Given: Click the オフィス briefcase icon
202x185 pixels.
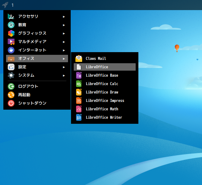Looking at the screenshot, I should pos(11,59).
